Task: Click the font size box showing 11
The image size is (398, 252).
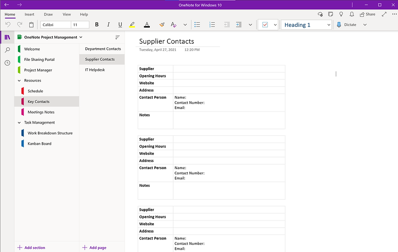Action: (80, 25)
